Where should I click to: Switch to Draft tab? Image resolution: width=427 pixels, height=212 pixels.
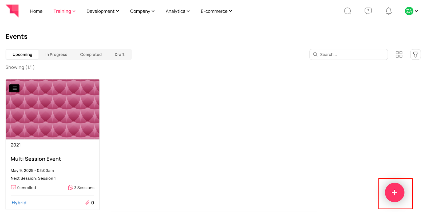120,54
